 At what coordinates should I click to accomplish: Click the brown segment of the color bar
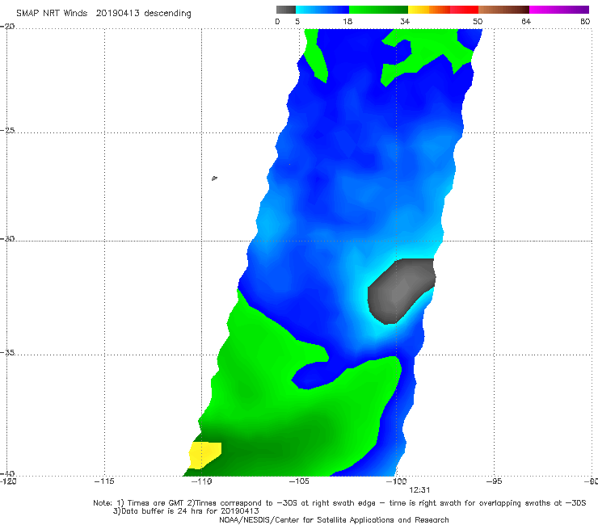503,10
